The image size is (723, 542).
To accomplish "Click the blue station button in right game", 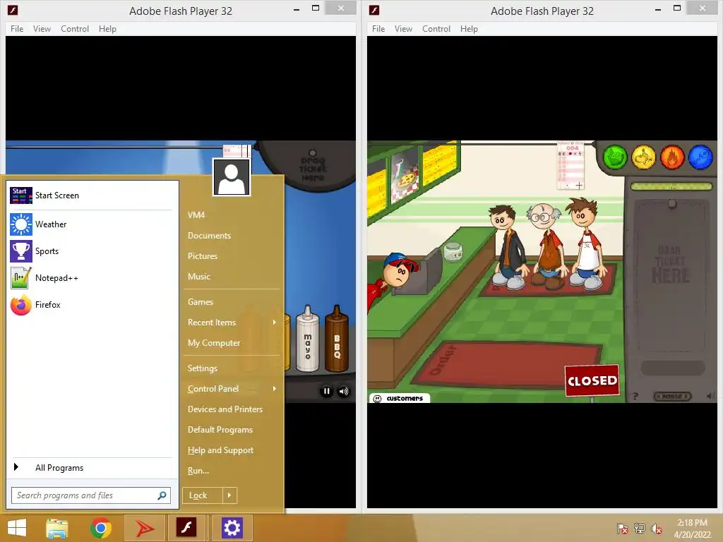I will coord(700,157).
